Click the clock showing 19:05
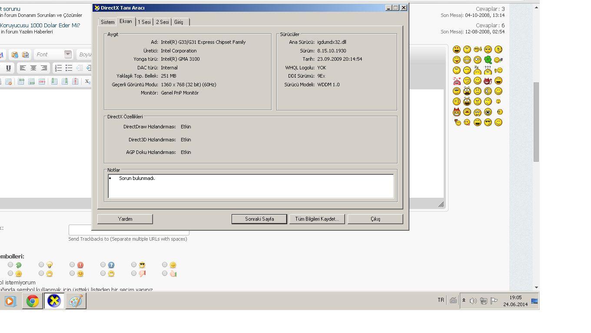The width and height of the screenshot is (591, 333). click(x=515, y=301)
